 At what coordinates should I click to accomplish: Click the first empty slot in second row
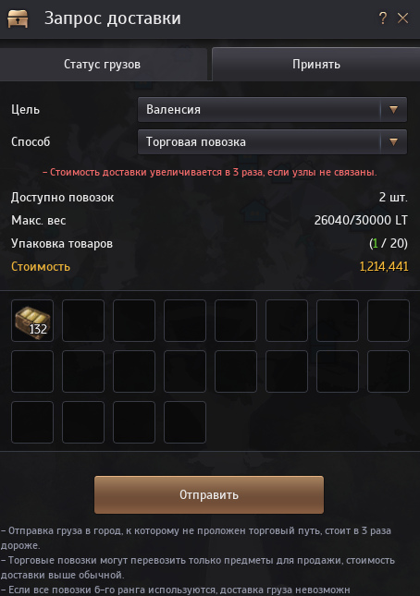[32, 371]
